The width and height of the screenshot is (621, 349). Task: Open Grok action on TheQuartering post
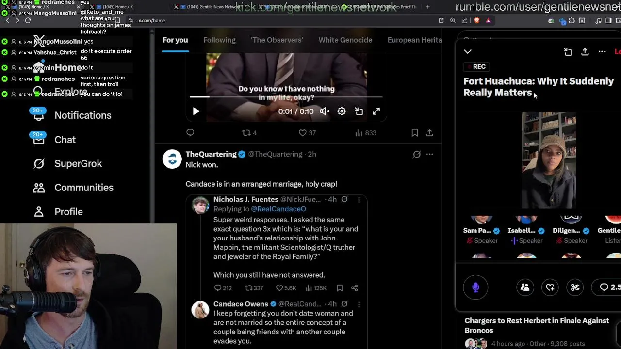click(x=417, y=154)
